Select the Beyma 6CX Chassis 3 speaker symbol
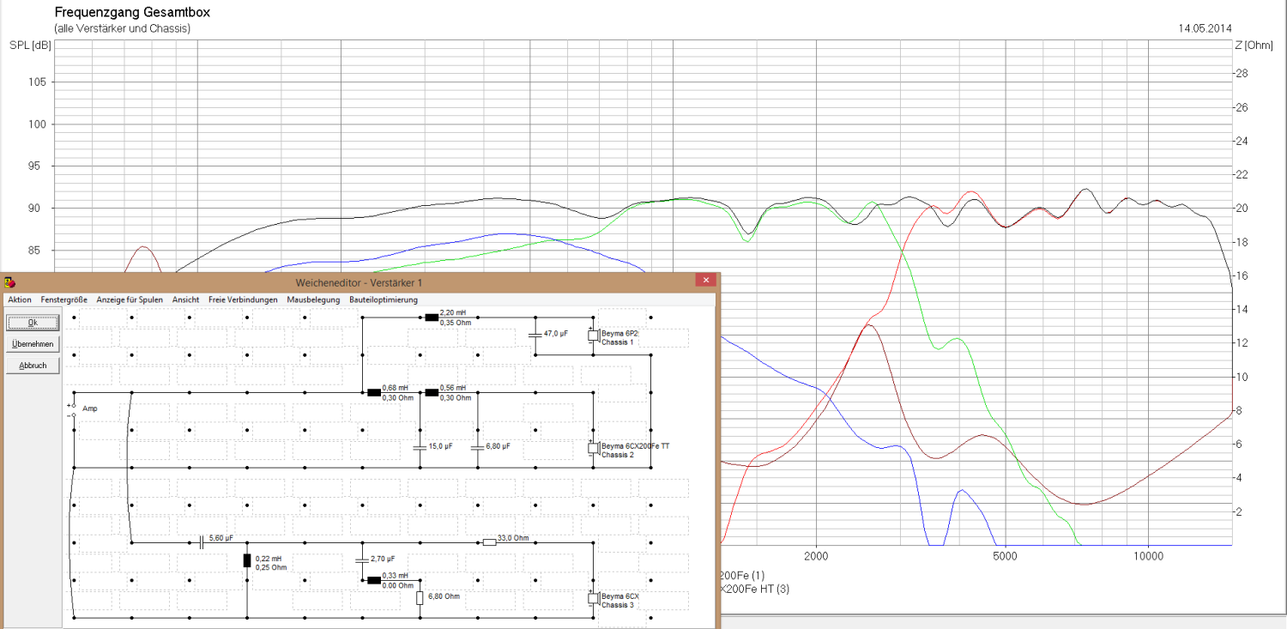This screenshot has width=1287, height=629. click(x=592, y=598)
